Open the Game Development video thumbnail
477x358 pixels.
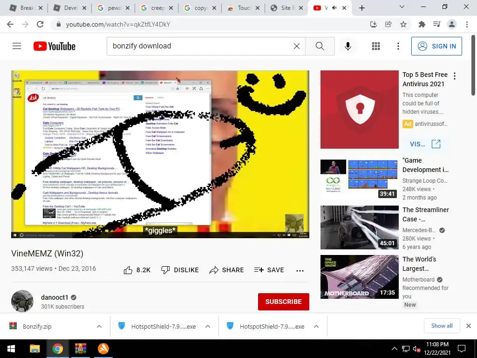click(360, 179)
